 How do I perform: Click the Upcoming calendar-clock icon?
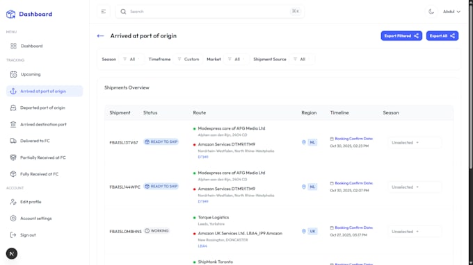coord(13,74)
